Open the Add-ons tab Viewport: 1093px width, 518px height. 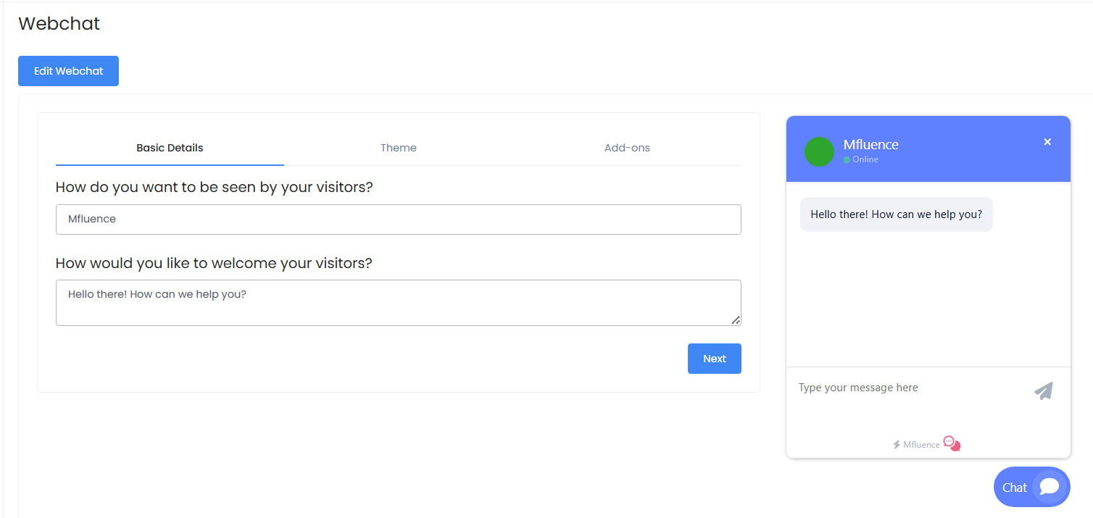tap(627, 148)
